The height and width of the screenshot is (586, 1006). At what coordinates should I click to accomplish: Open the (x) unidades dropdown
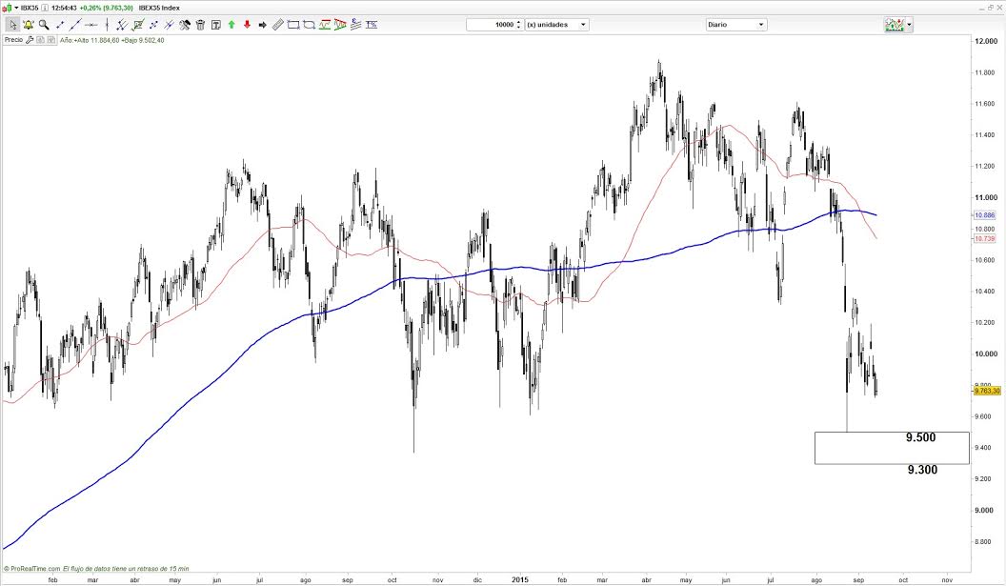click(557, 25)
